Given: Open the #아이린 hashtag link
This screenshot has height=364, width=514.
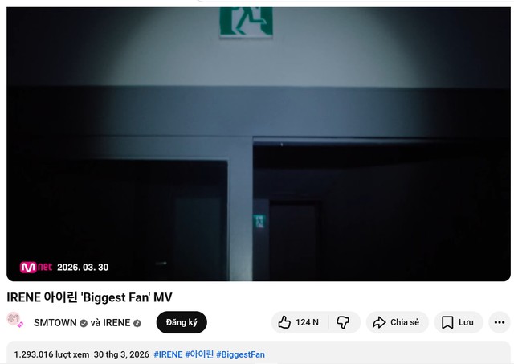Looking at the screenshot, I should click(199, 354).
